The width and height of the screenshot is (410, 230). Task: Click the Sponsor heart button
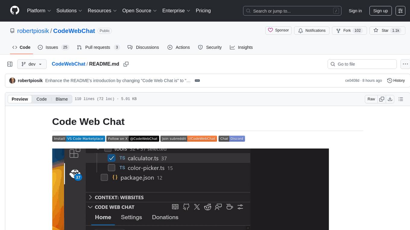[279, 30]
